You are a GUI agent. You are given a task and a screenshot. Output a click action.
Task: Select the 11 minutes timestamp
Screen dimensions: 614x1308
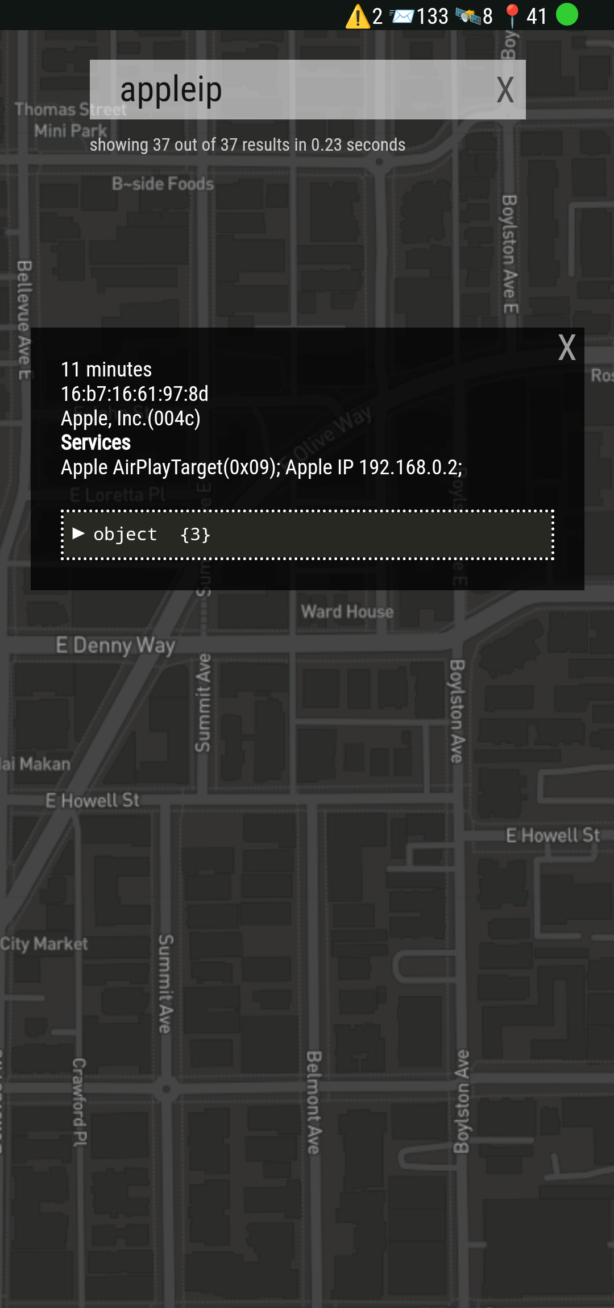tap(106, 370)
